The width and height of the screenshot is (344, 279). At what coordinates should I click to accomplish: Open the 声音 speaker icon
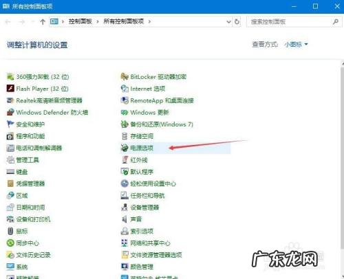coord(125,219)
